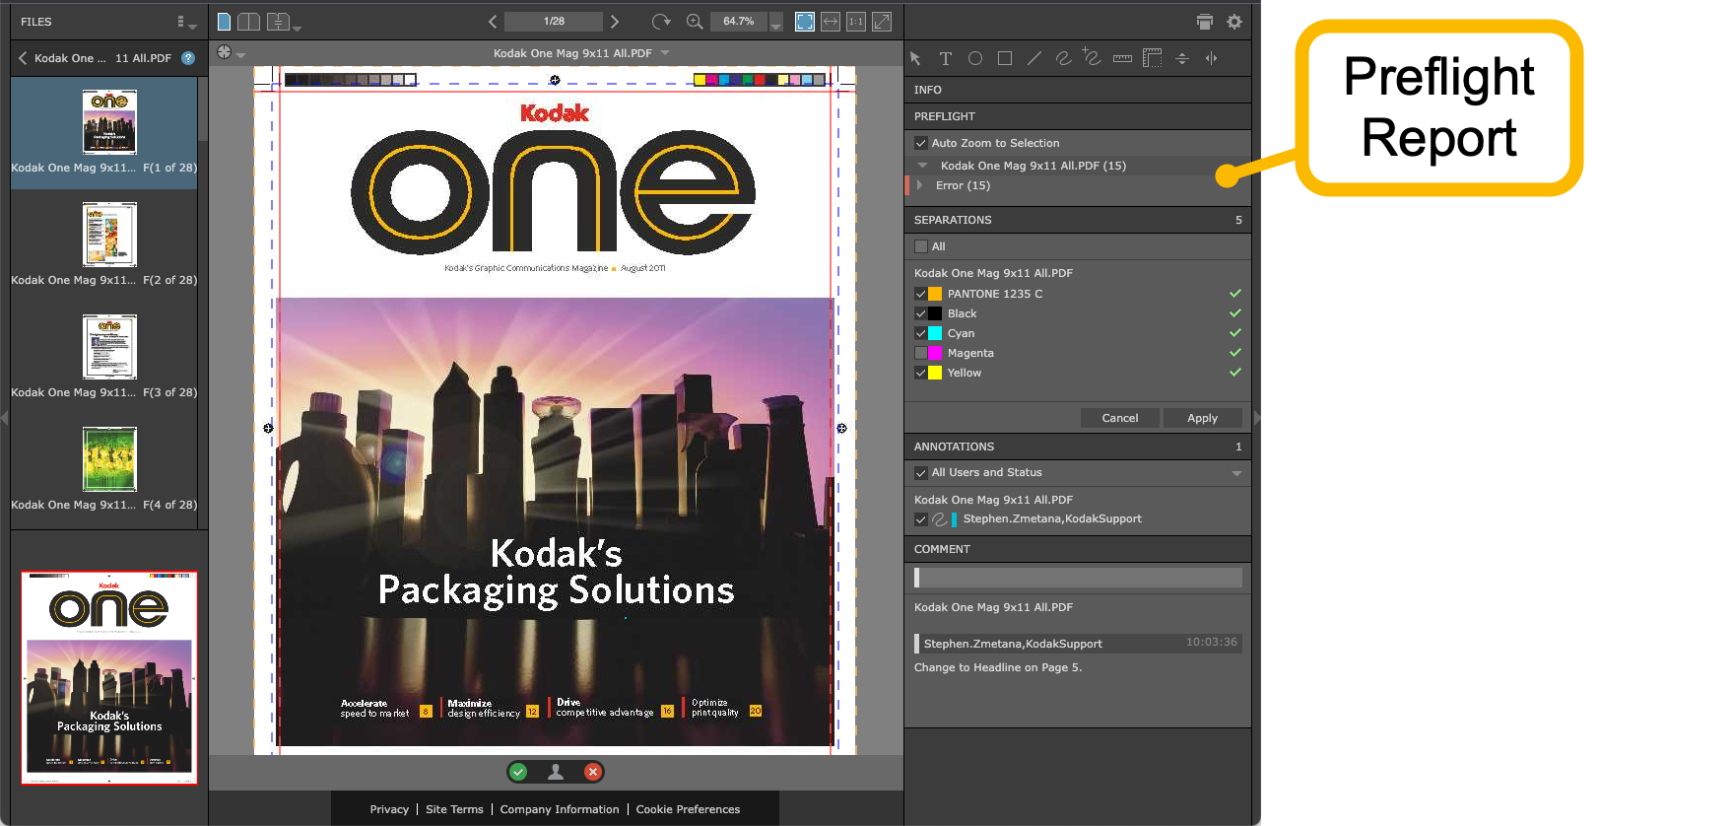
Task: Click Apply in Separations panel
Action: (1202, 418)
